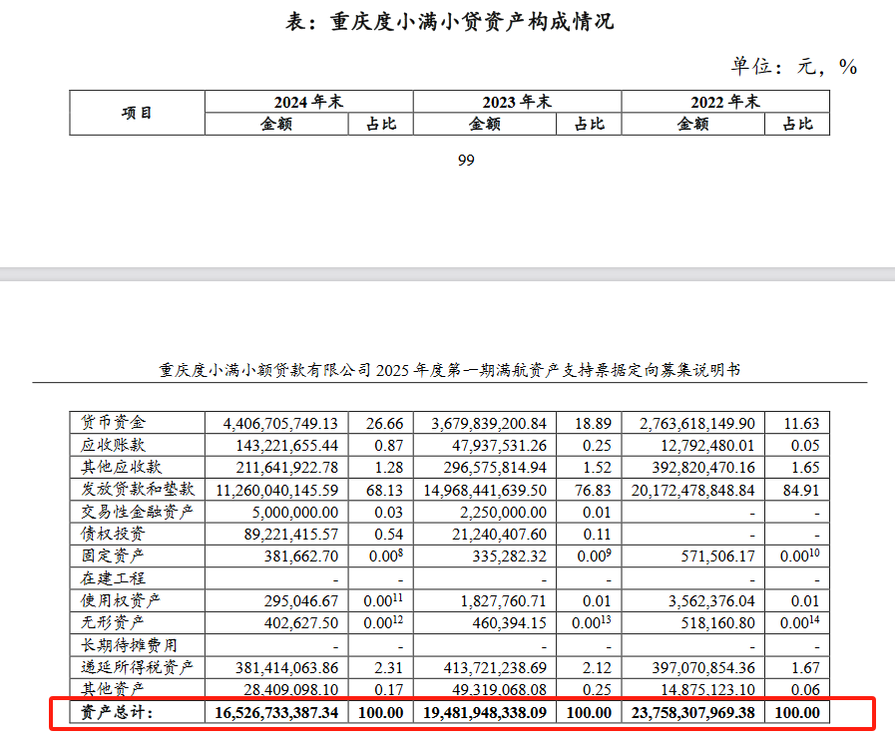Click the 递延所得税资产 row label
Viewport: 895px width, 738px height.
point(138,667)
